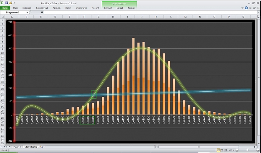Open the Layout chart tools tab
This screenshot has width=261, height=153.
tap(120, 8)
